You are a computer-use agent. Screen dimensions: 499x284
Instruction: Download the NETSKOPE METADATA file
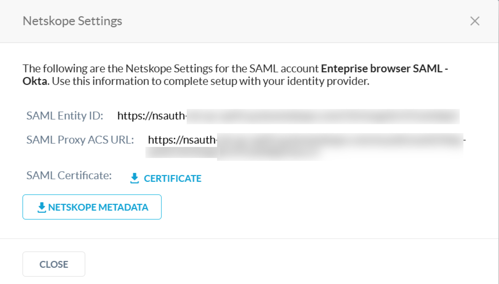pyautogui.click(x=92, y=207)
